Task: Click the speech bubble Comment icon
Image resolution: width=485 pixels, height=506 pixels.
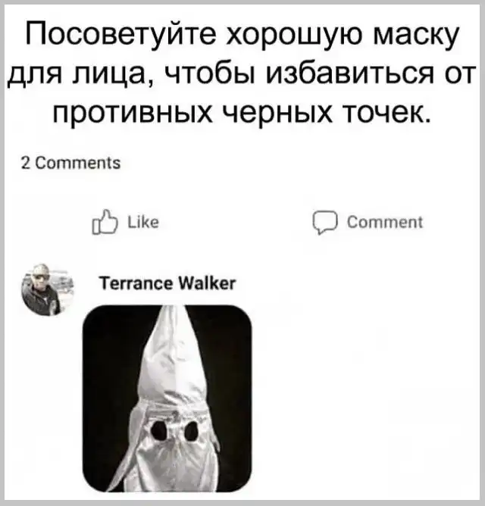Action: (325, 223)
